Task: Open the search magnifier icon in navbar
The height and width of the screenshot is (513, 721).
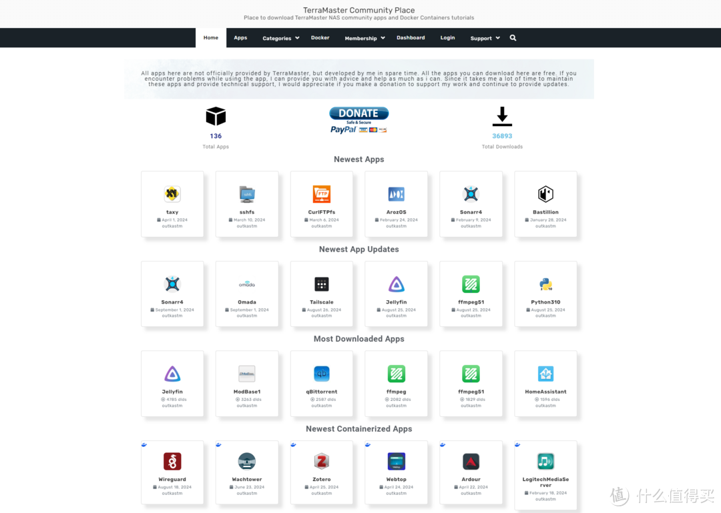Action: [513, 38]
